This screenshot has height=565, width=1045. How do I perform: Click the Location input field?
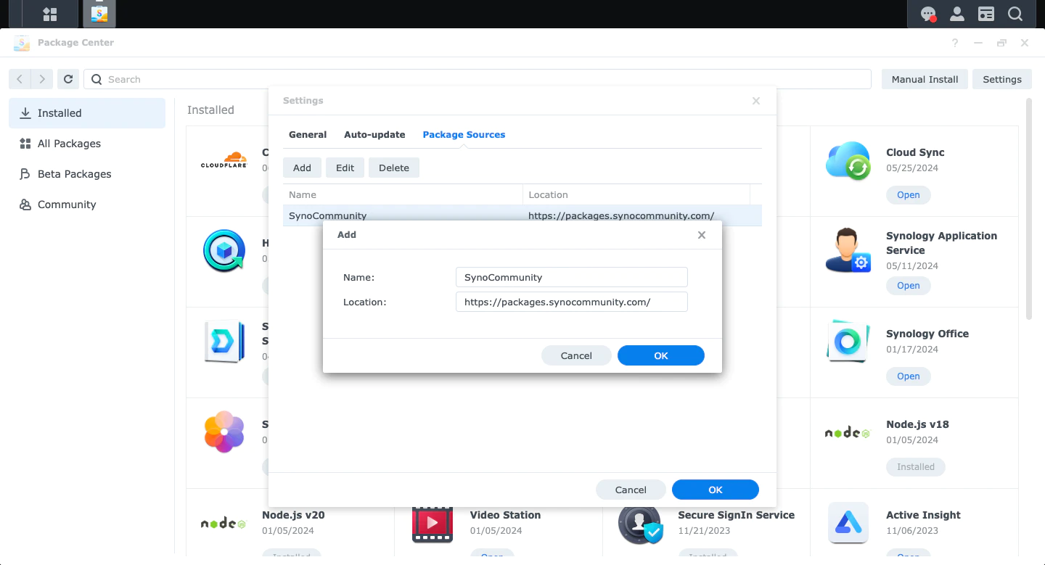[x=571, y=302]
